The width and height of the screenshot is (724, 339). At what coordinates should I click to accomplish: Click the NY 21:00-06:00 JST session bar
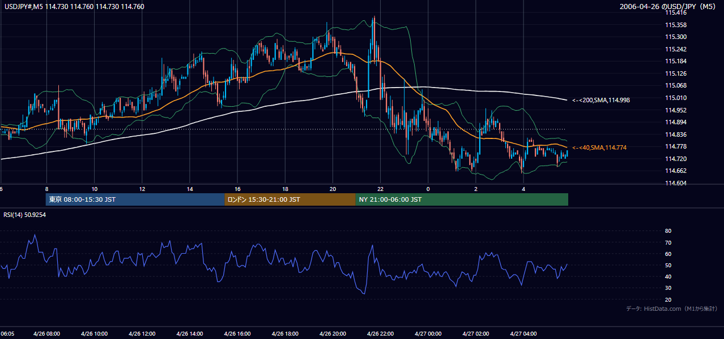462,199
